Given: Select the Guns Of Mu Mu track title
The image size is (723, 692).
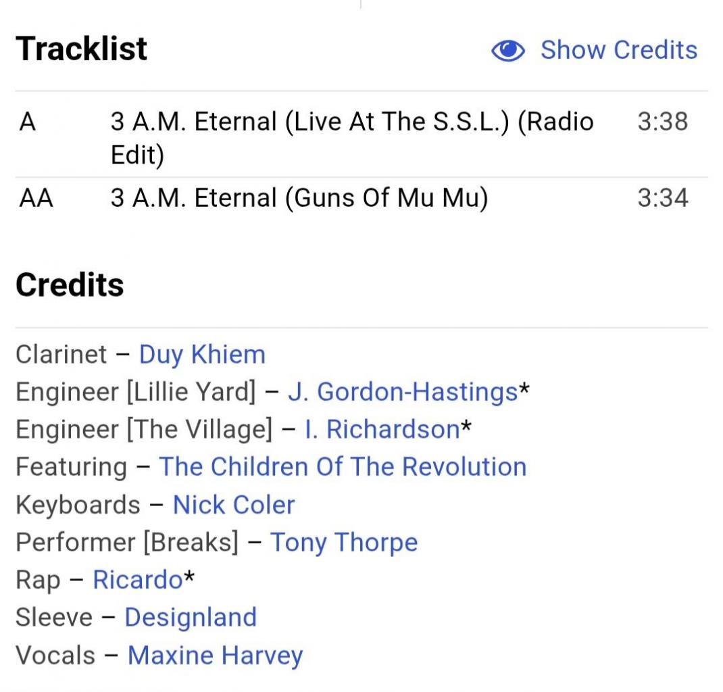Looking at the screenshot, I should [299, 198].
